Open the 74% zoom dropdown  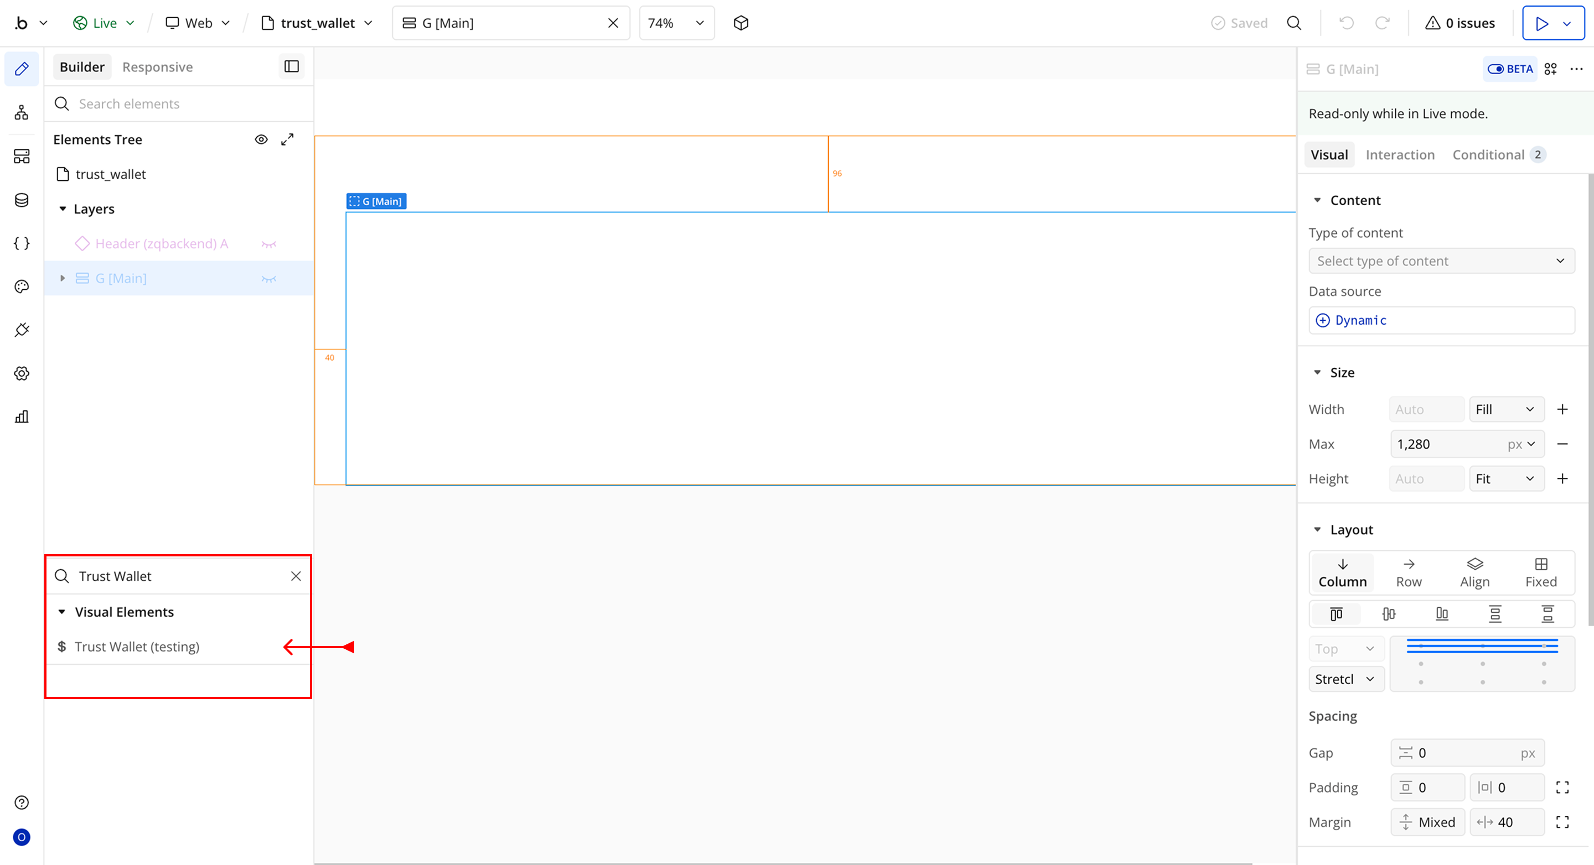point(676,23)
